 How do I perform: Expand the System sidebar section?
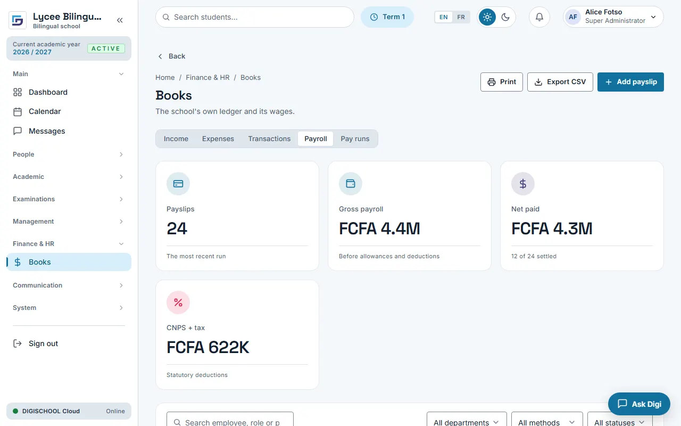[69, 308]
